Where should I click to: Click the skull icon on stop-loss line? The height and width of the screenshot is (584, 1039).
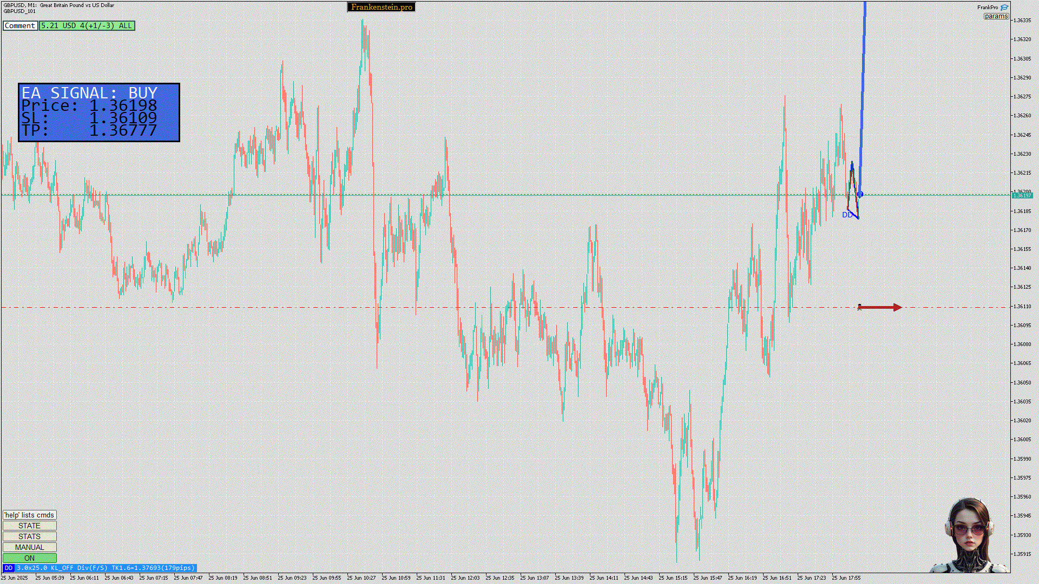tap(859, 307)
